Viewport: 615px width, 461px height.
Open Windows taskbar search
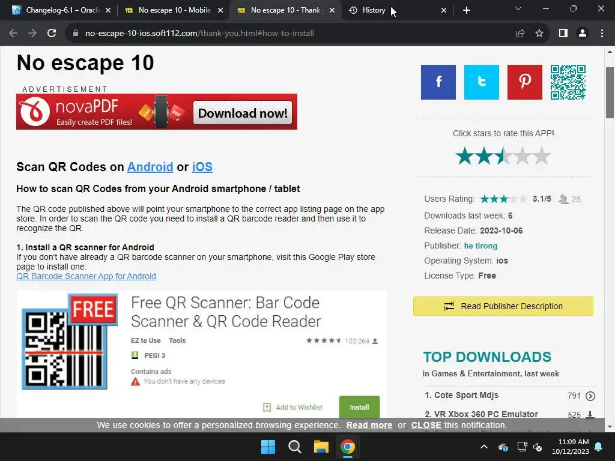(x=294, y=447)
